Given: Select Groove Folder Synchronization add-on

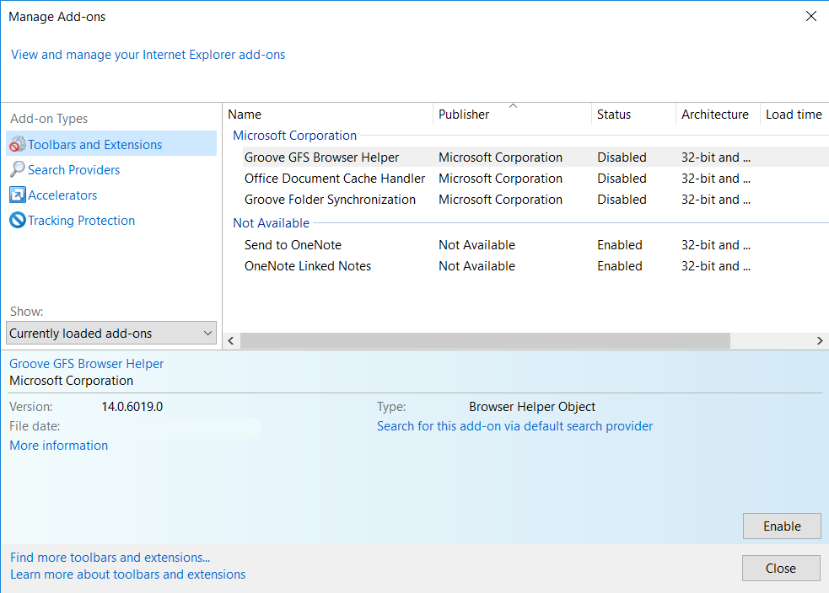Looking at the screenshot, I should pyautogui.click(x=330, y=200).
